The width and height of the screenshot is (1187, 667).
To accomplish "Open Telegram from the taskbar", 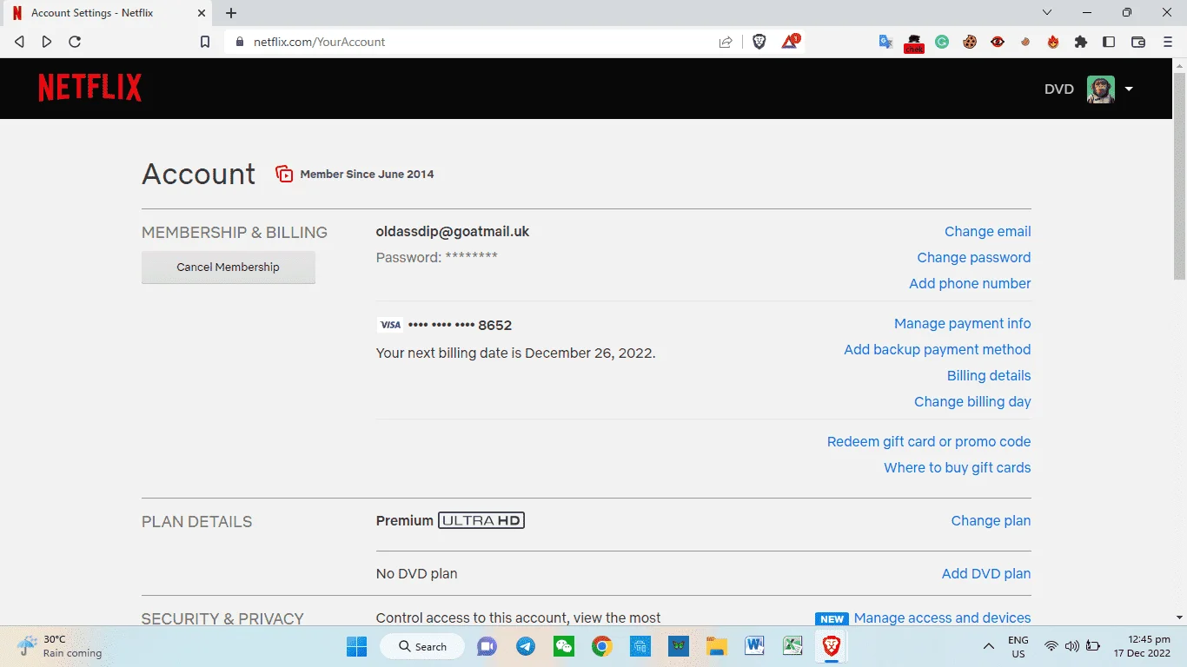I will tap(526, 646).
